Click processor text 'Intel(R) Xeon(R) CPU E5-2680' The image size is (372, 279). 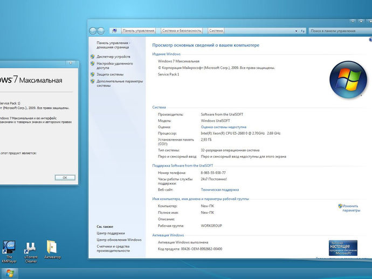[223, 134]
